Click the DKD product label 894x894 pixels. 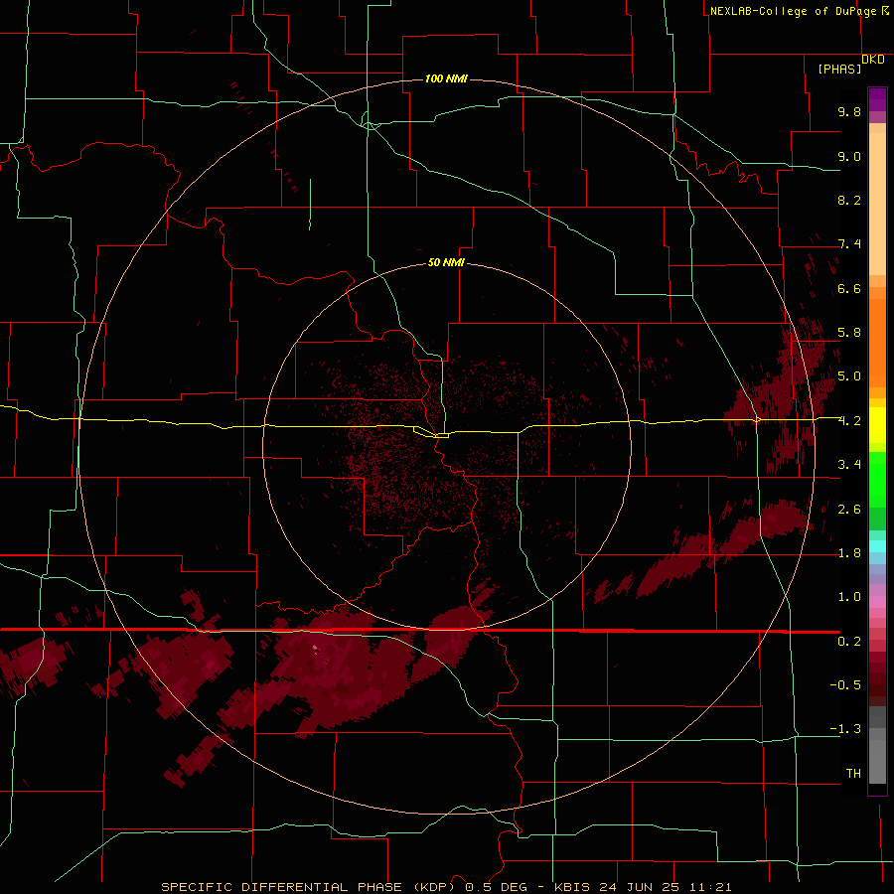pos(873,60)
